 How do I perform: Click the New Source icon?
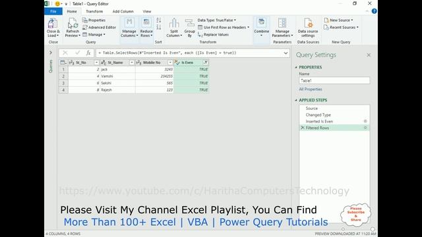(326, 20)
